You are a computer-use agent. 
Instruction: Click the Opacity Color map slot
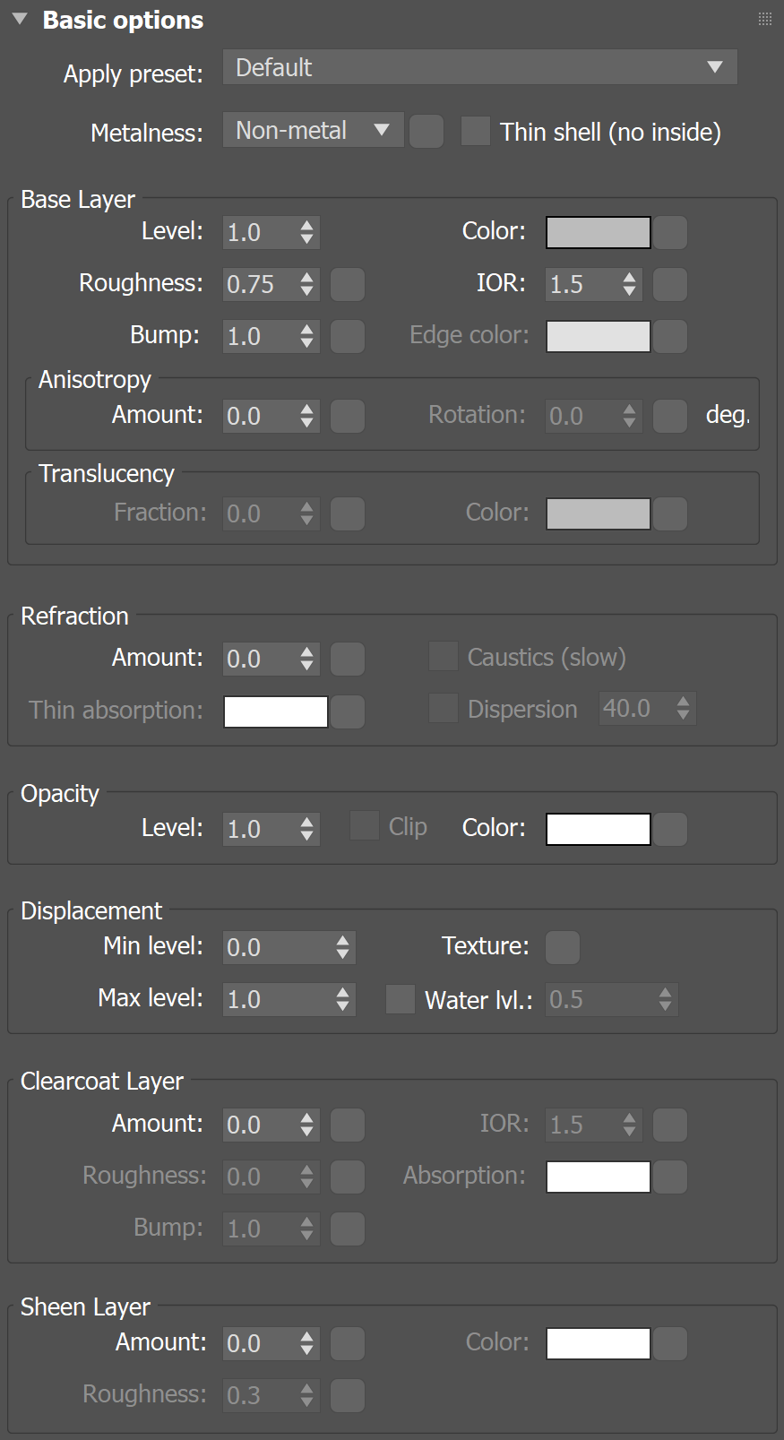click(670, 829)
